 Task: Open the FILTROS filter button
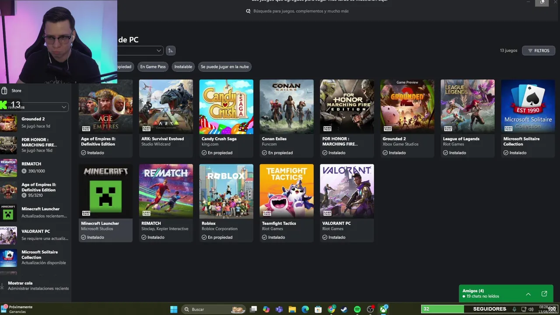tap(539, 51)
